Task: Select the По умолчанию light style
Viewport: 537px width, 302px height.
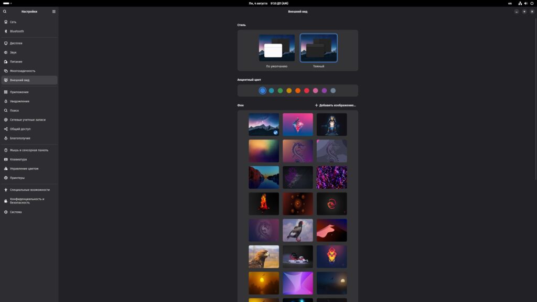Action: (x=277, y=48)
